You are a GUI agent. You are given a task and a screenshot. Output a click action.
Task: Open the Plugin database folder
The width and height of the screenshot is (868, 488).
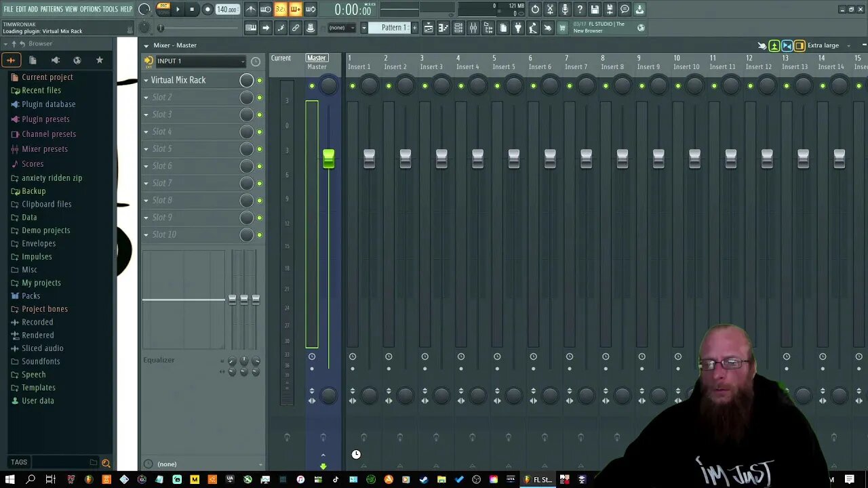[x=48, y=104]
